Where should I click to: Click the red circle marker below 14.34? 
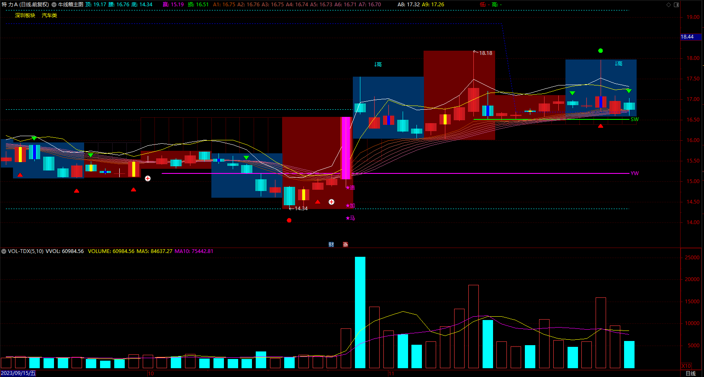[289, 220]
